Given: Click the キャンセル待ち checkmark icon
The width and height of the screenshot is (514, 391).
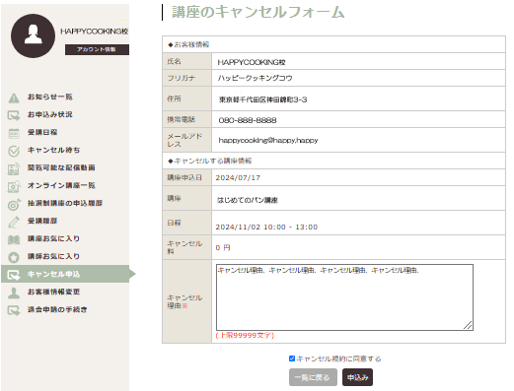Looking at the screenshot, I should 14,151.
